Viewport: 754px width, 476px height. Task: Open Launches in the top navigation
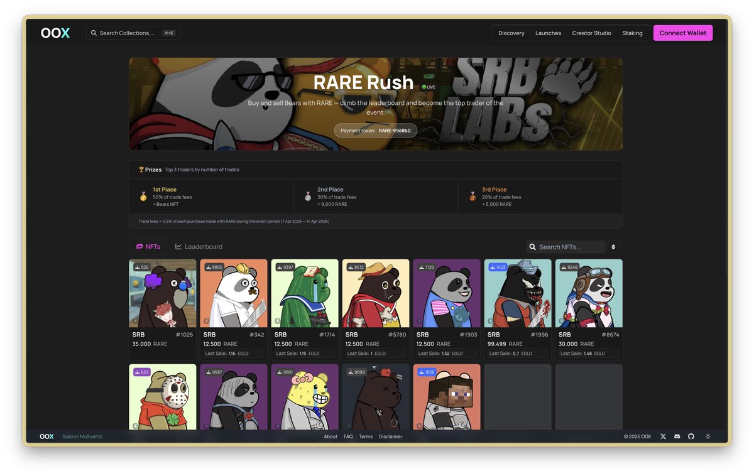[x=549, y=33]
